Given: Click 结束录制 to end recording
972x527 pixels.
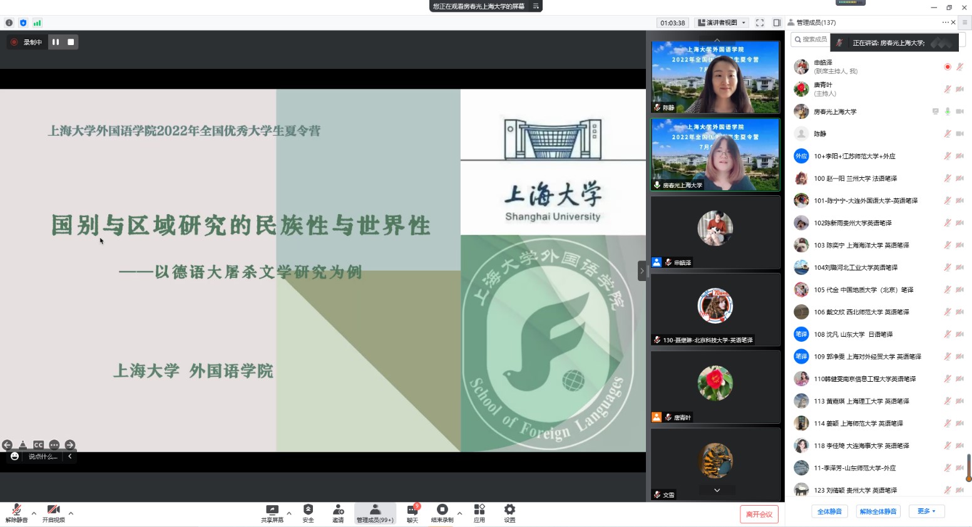Looking at the screenshot, I should coord(443,513).
